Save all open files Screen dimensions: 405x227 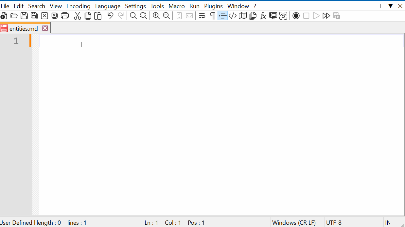(34, 15)
